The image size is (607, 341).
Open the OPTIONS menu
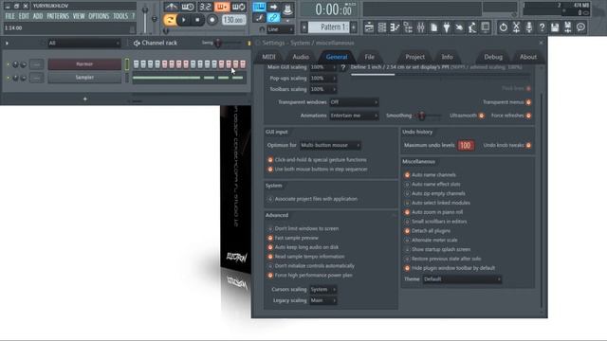coord(99,16)
